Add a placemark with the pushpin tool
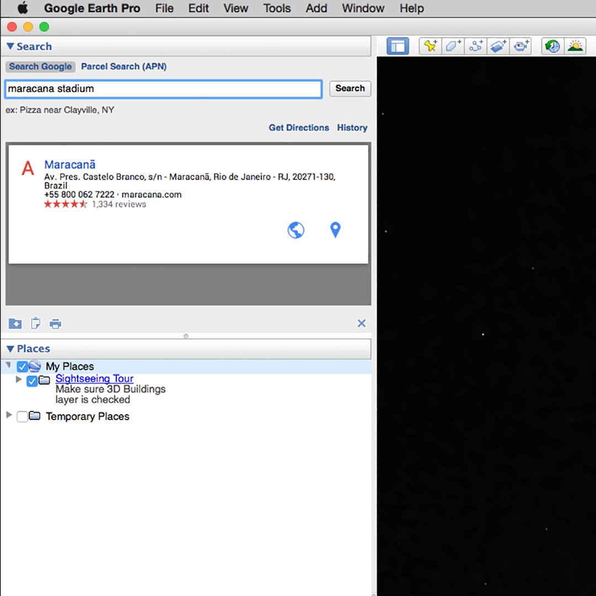The width and height of the screenshot is (596, 596). click(430, 46)
